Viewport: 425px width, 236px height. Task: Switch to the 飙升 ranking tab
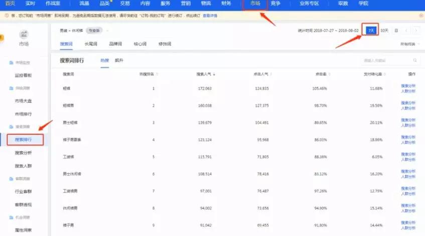tap(119, 61)
